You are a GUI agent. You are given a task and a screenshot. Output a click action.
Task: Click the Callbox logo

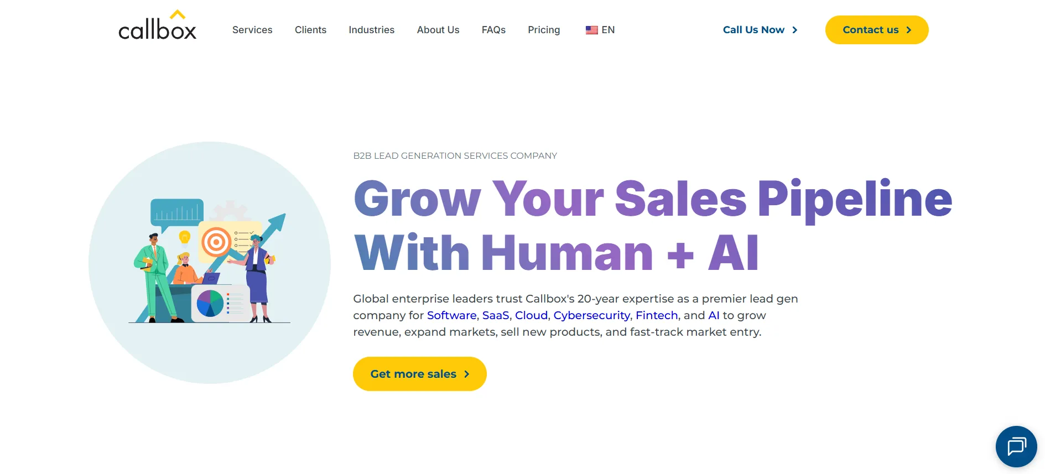[157, 25]
